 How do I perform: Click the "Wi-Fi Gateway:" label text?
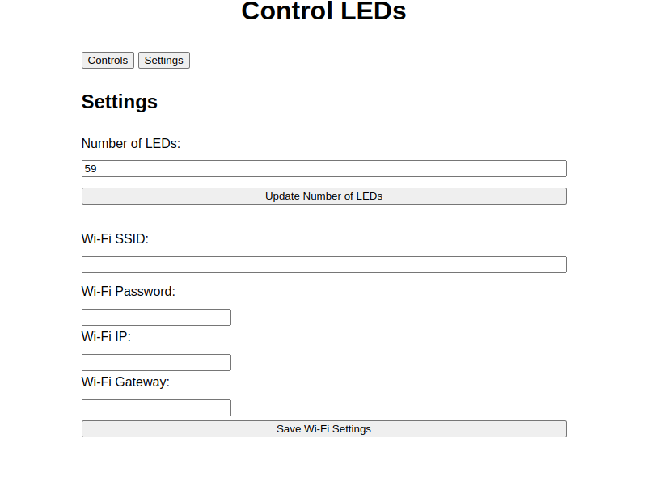(125, 382)
